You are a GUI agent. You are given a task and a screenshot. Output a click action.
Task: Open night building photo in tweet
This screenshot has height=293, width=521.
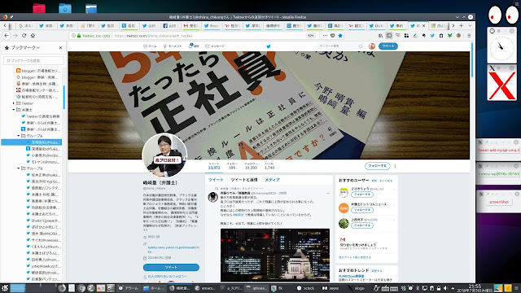[x=275, y=255]
